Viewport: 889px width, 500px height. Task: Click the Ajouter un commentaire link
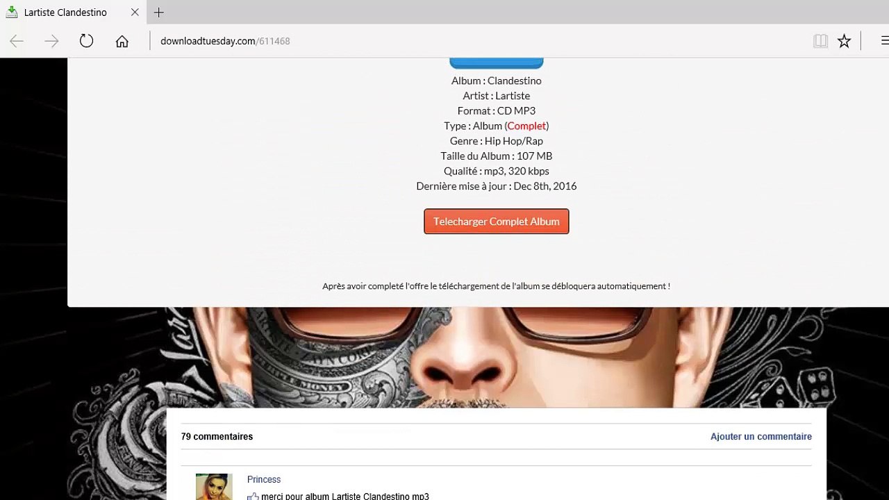(x=761, y=437)
